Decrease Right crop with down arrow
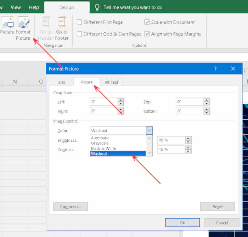 [121, 113]
